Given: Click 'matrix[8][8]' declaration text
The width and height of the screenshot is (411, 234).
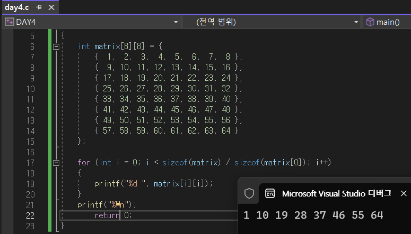Looking at the screenshot, I should (x=119, y=46).
